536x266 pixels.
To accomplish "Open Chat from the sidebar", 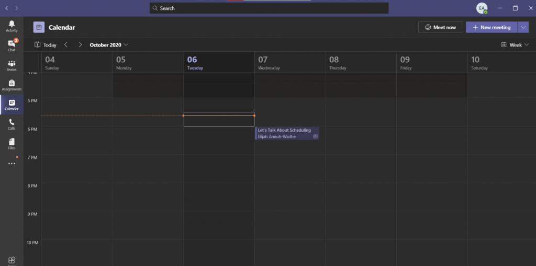I will coord(12,45).
